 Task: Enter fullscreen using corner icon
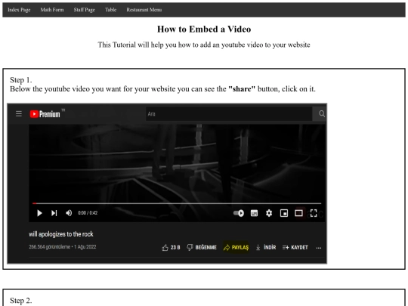coord(314,213)
